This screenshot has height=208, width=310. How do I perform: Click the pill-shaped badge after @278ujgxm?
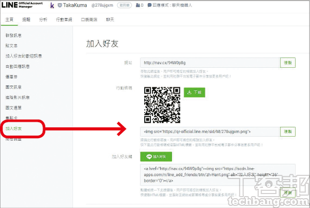[x=125, y=5]
